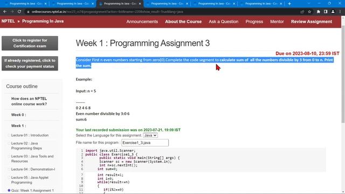Open Review Assignment in the header
The image size is (345, 194).
(x=312, y=22)
